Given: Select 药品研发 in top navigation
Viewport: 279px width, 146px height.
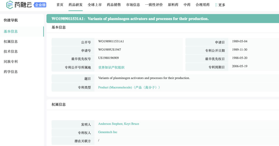Looking at the screenshot, I should [75, 5].
